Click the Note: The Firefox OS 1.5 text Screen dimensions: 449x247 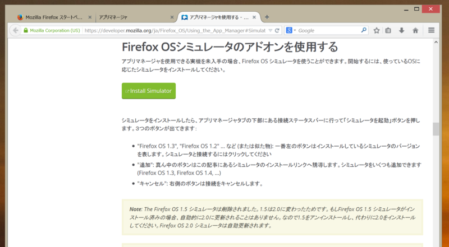click(x=272, y=217)
